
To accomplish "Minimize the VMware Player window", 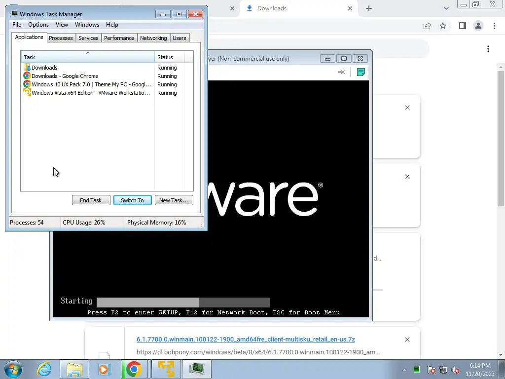I will 327,59.
